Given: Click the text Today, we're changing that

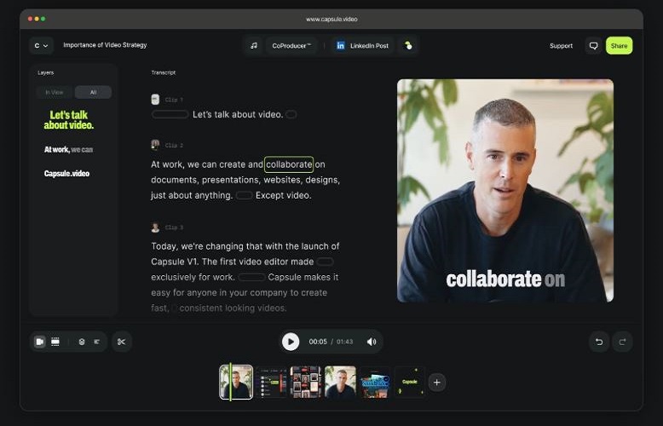Looking at the screenshot, I should tap(207, 246).
